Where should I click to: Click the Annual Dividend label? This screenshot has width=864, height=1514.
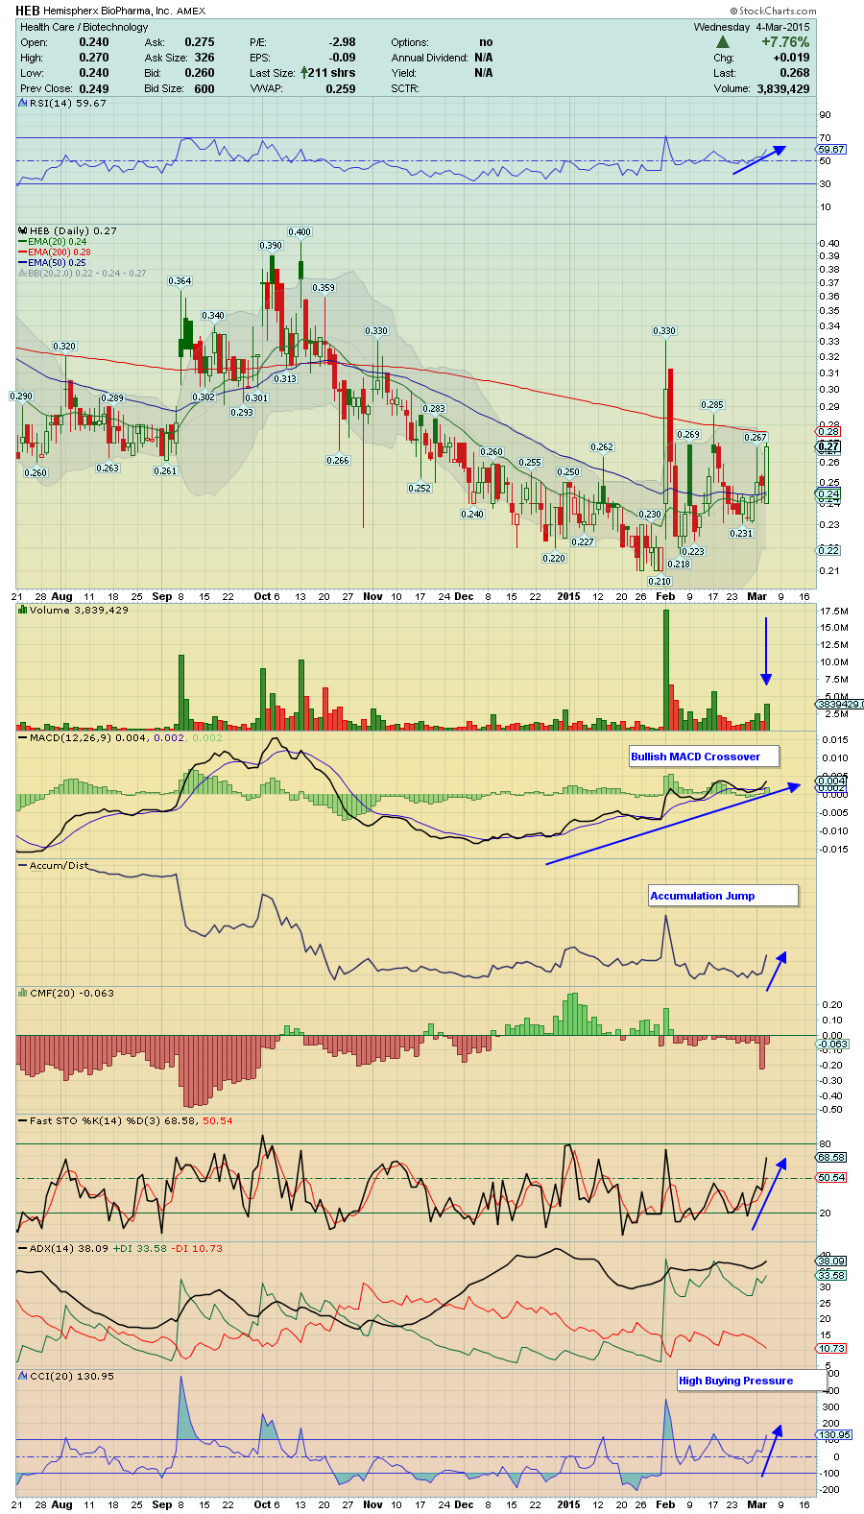coord(429,58)
